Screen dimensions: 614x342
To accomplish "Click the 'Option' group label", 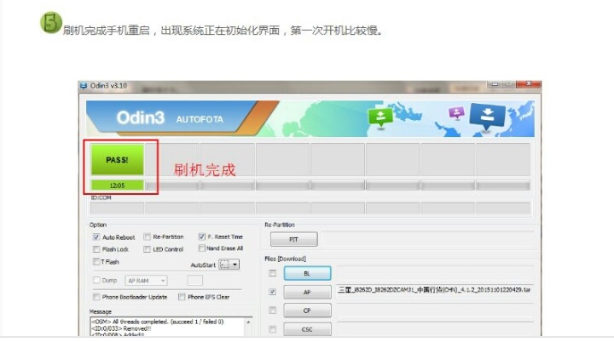I will pos(98,225).
